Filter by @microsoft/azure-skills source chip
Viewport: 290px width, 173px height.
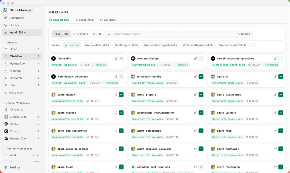pos(198,45)
